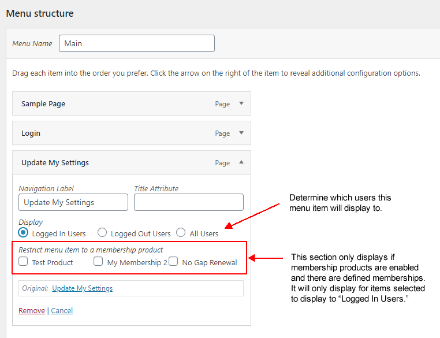Select the Logged In Users radio button

24,233
